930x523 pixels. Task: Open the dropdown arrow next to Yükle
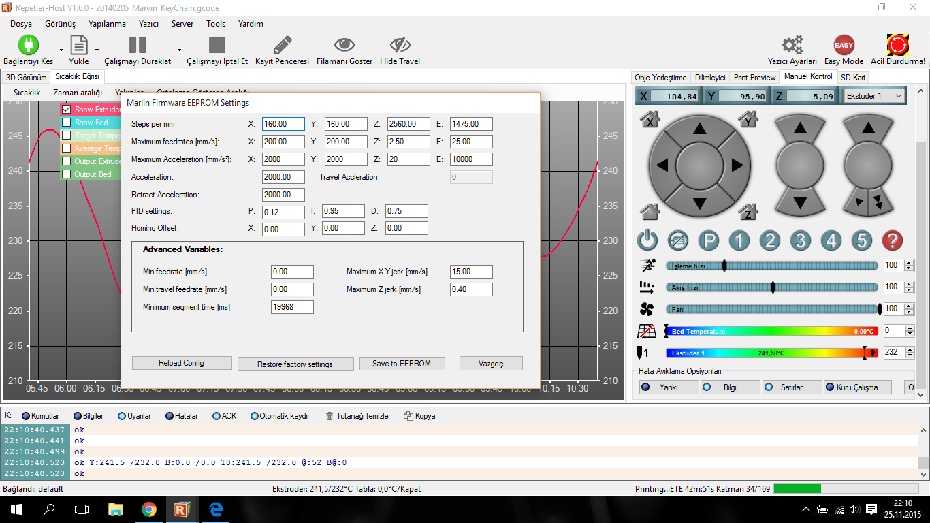(x=97, y=50)
